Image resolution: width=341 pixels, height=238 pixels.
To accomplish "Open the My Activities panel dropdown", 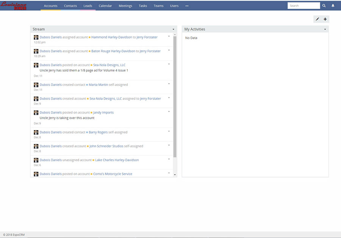I will click(x=325, y=29).
